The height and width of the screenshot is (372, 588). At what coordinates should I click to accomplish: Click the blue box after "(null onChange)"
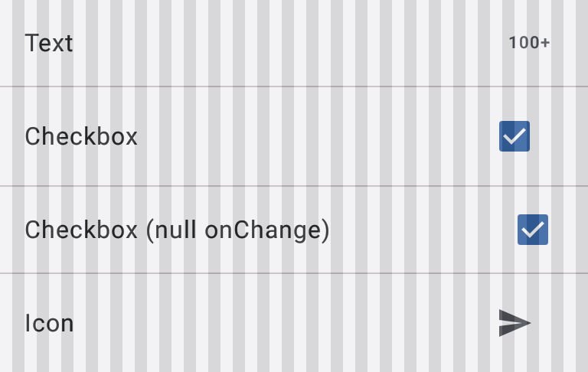tap(533, 230)
